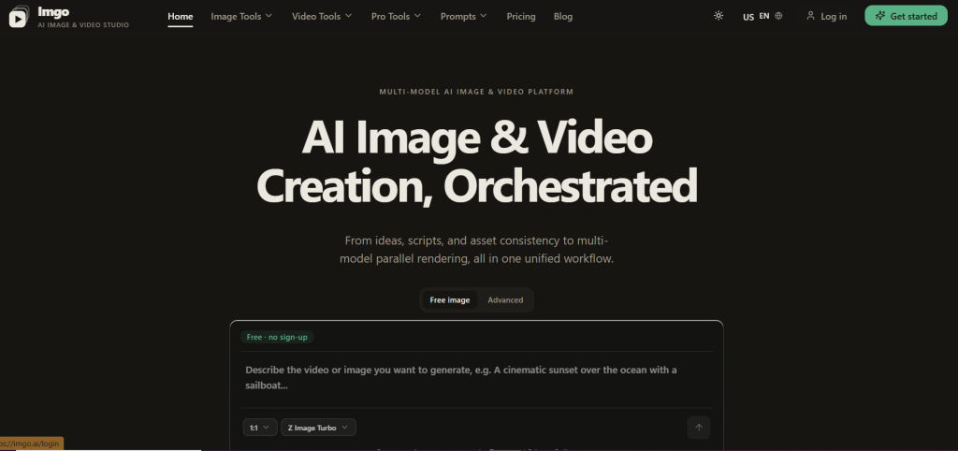This screenshot has height=451, width=958.
Task: Click the Imgo logo icon
Action: click(19, 17)
